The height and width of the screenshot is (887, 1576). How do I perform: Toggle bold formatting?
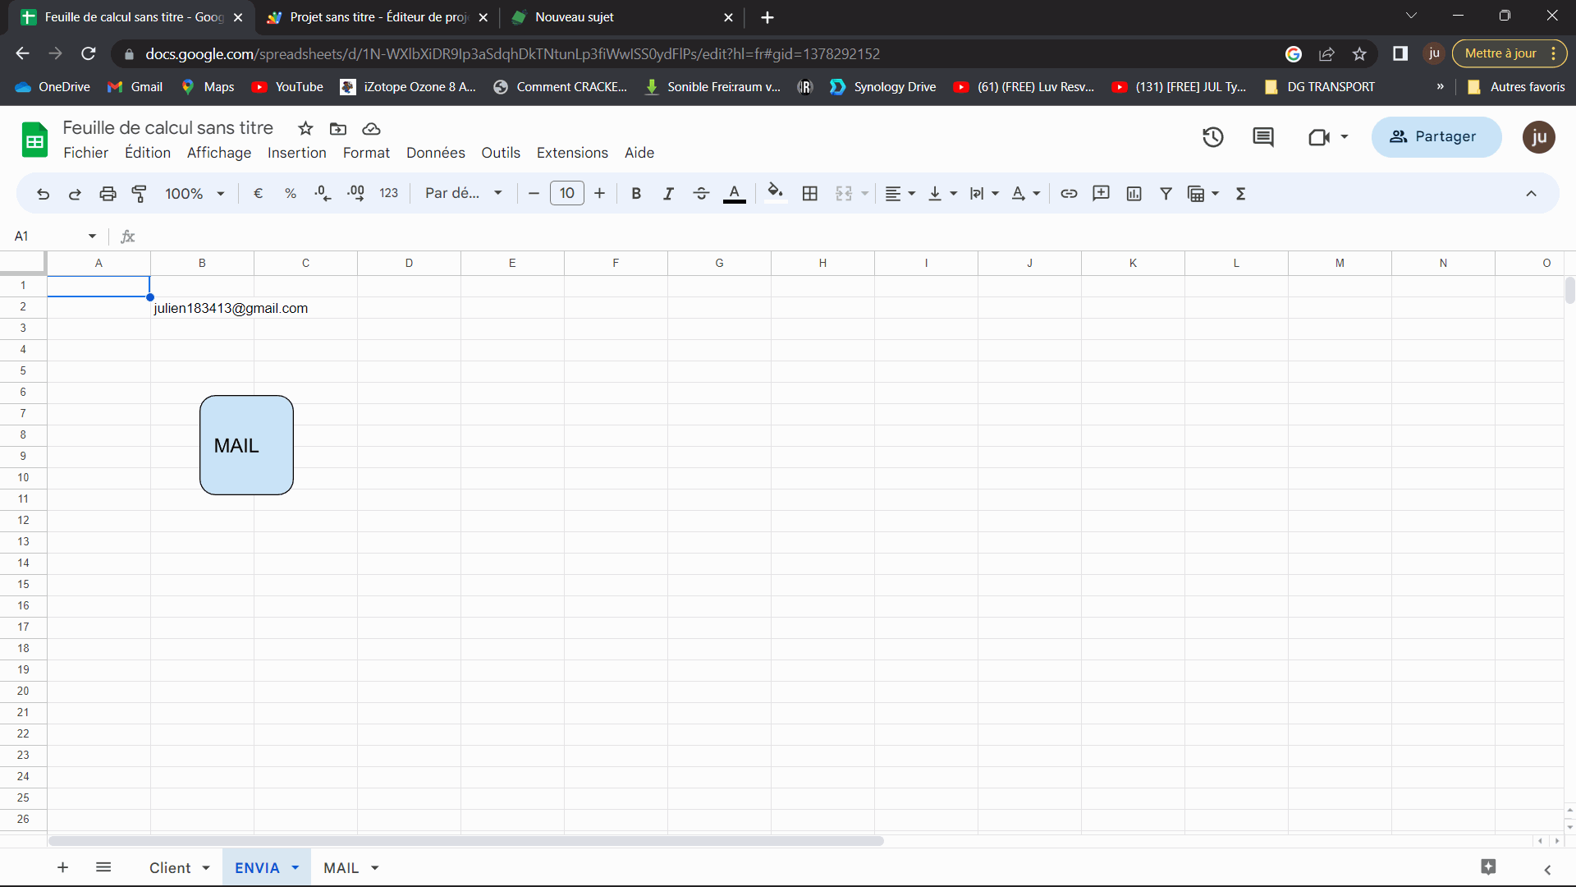click(636, 194)
